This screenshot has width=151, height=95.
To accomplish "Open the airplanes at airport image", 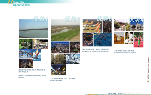I will point(92,26).
